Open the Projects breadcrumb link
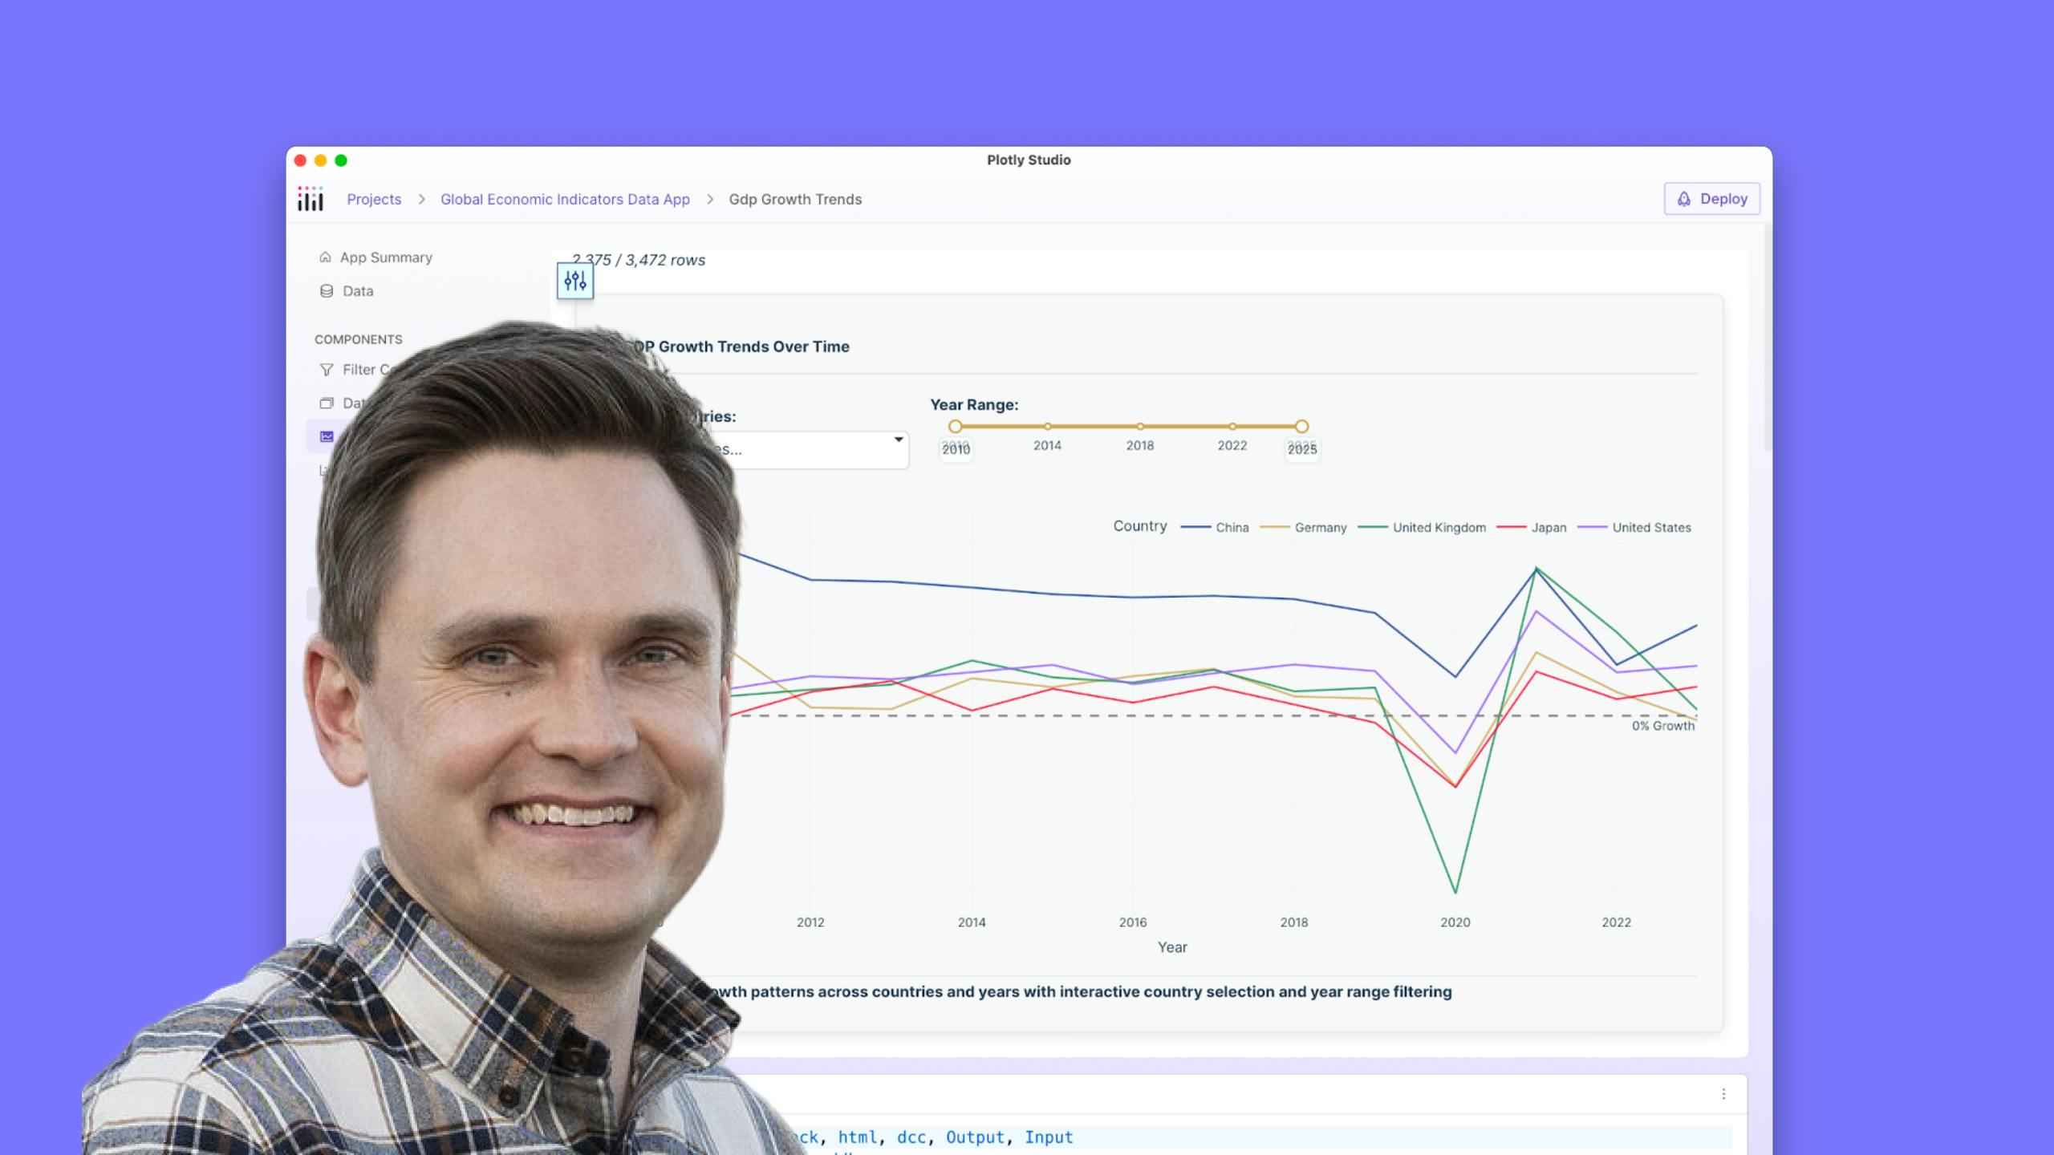The image size is (2054, 1155). [x=374, y=199]
